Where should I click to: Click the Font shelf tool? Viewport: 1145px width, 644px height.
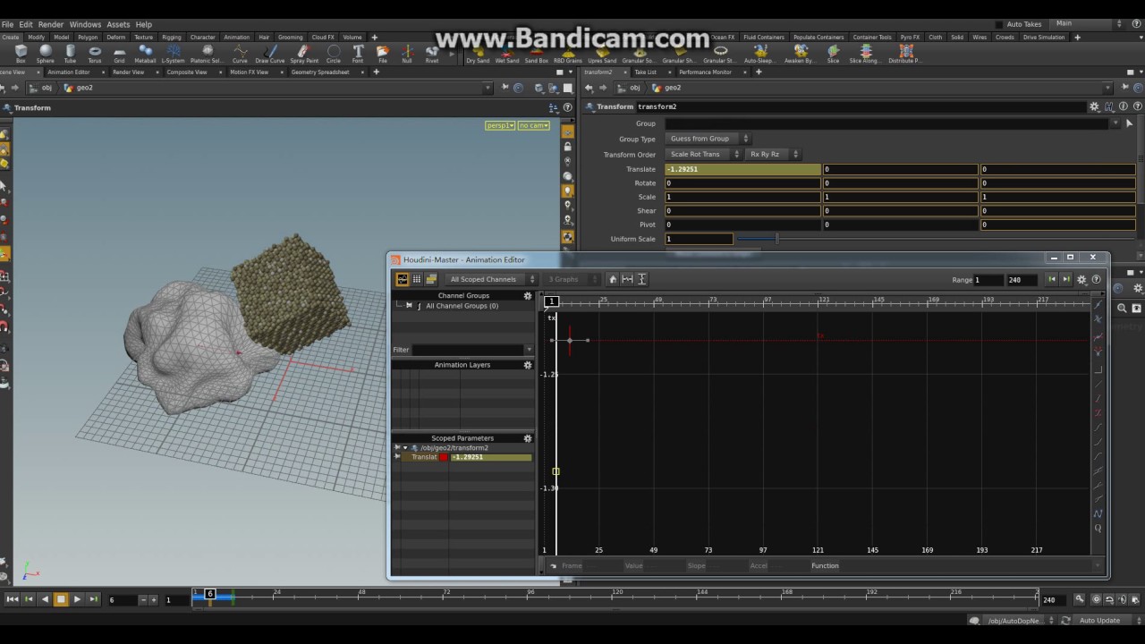[x=358, y=53]
